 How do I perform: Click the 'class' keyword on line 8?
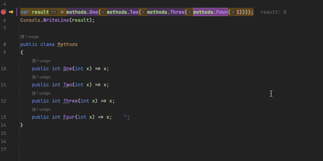click(x=48, y=44)
